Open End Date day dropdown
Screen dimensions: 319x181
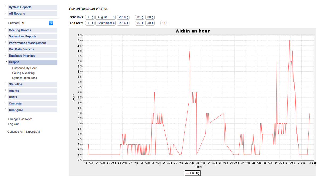click(x=90, y=23)
